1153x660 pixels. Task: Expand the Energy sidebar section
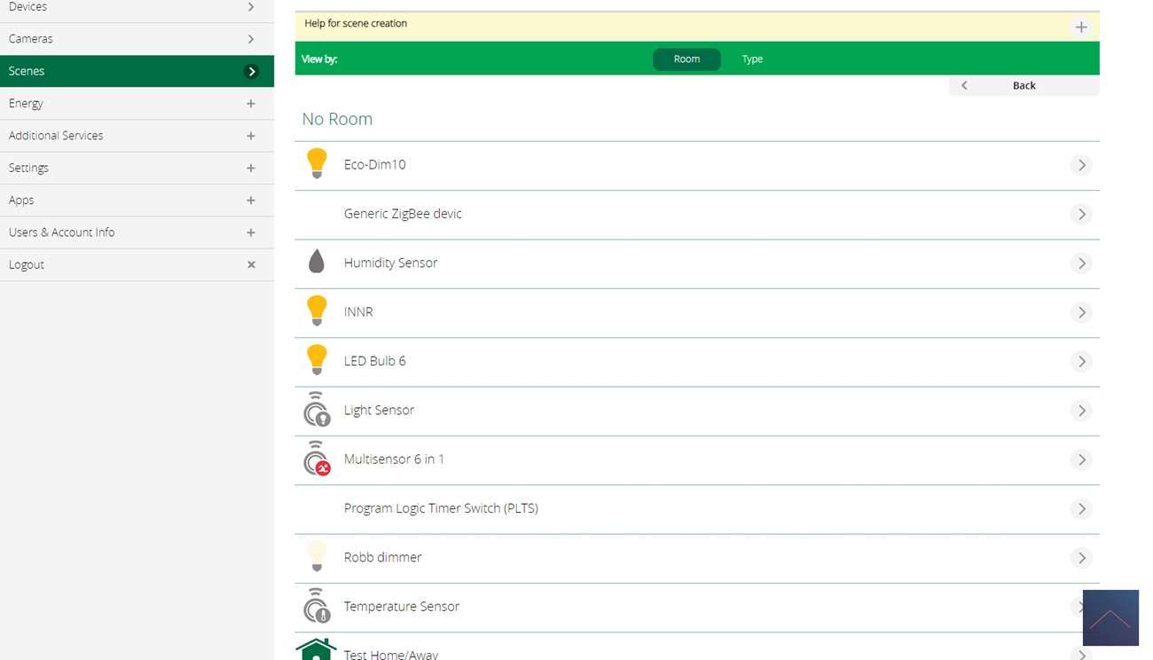(251, 104)
